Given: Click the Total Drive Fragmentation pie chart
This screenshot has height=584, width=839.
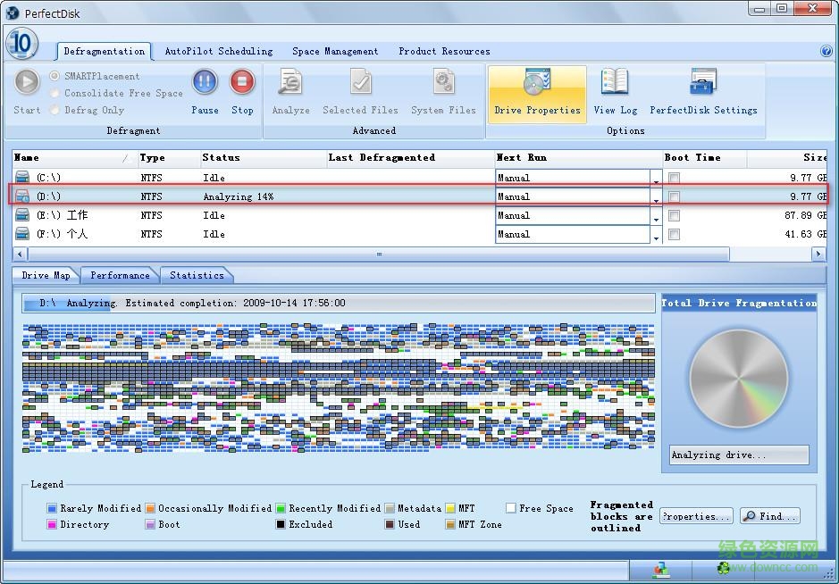Looking at the screenshot, I should (739, 379).
